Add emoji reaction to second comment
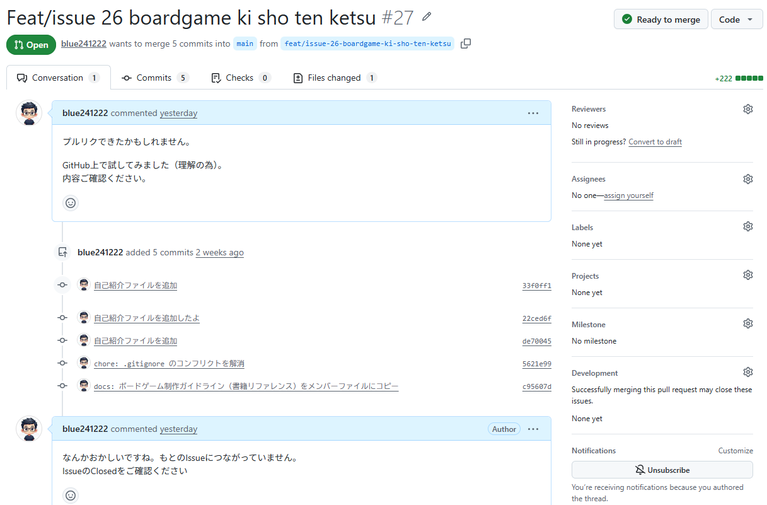This screenshot has width=767, height=505. [71, 496]
